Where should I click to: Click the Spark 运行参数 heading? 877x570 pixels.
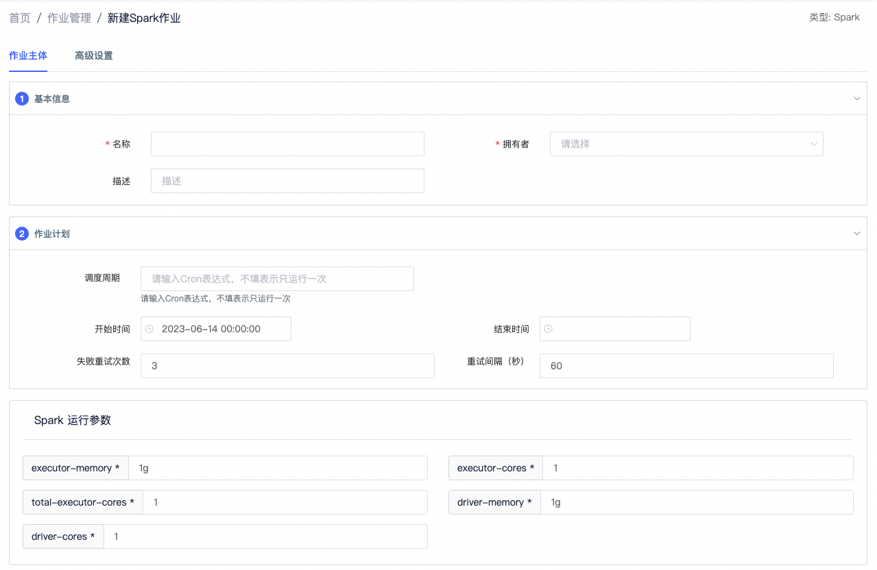[x=73, y=420]
